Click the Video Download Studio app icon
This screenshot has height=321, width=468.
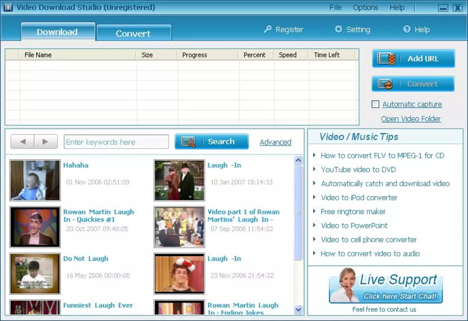8,7
